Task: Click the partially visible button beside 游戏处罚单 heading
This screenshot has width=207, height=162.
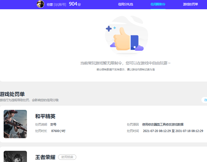Action: coord(204,100)
